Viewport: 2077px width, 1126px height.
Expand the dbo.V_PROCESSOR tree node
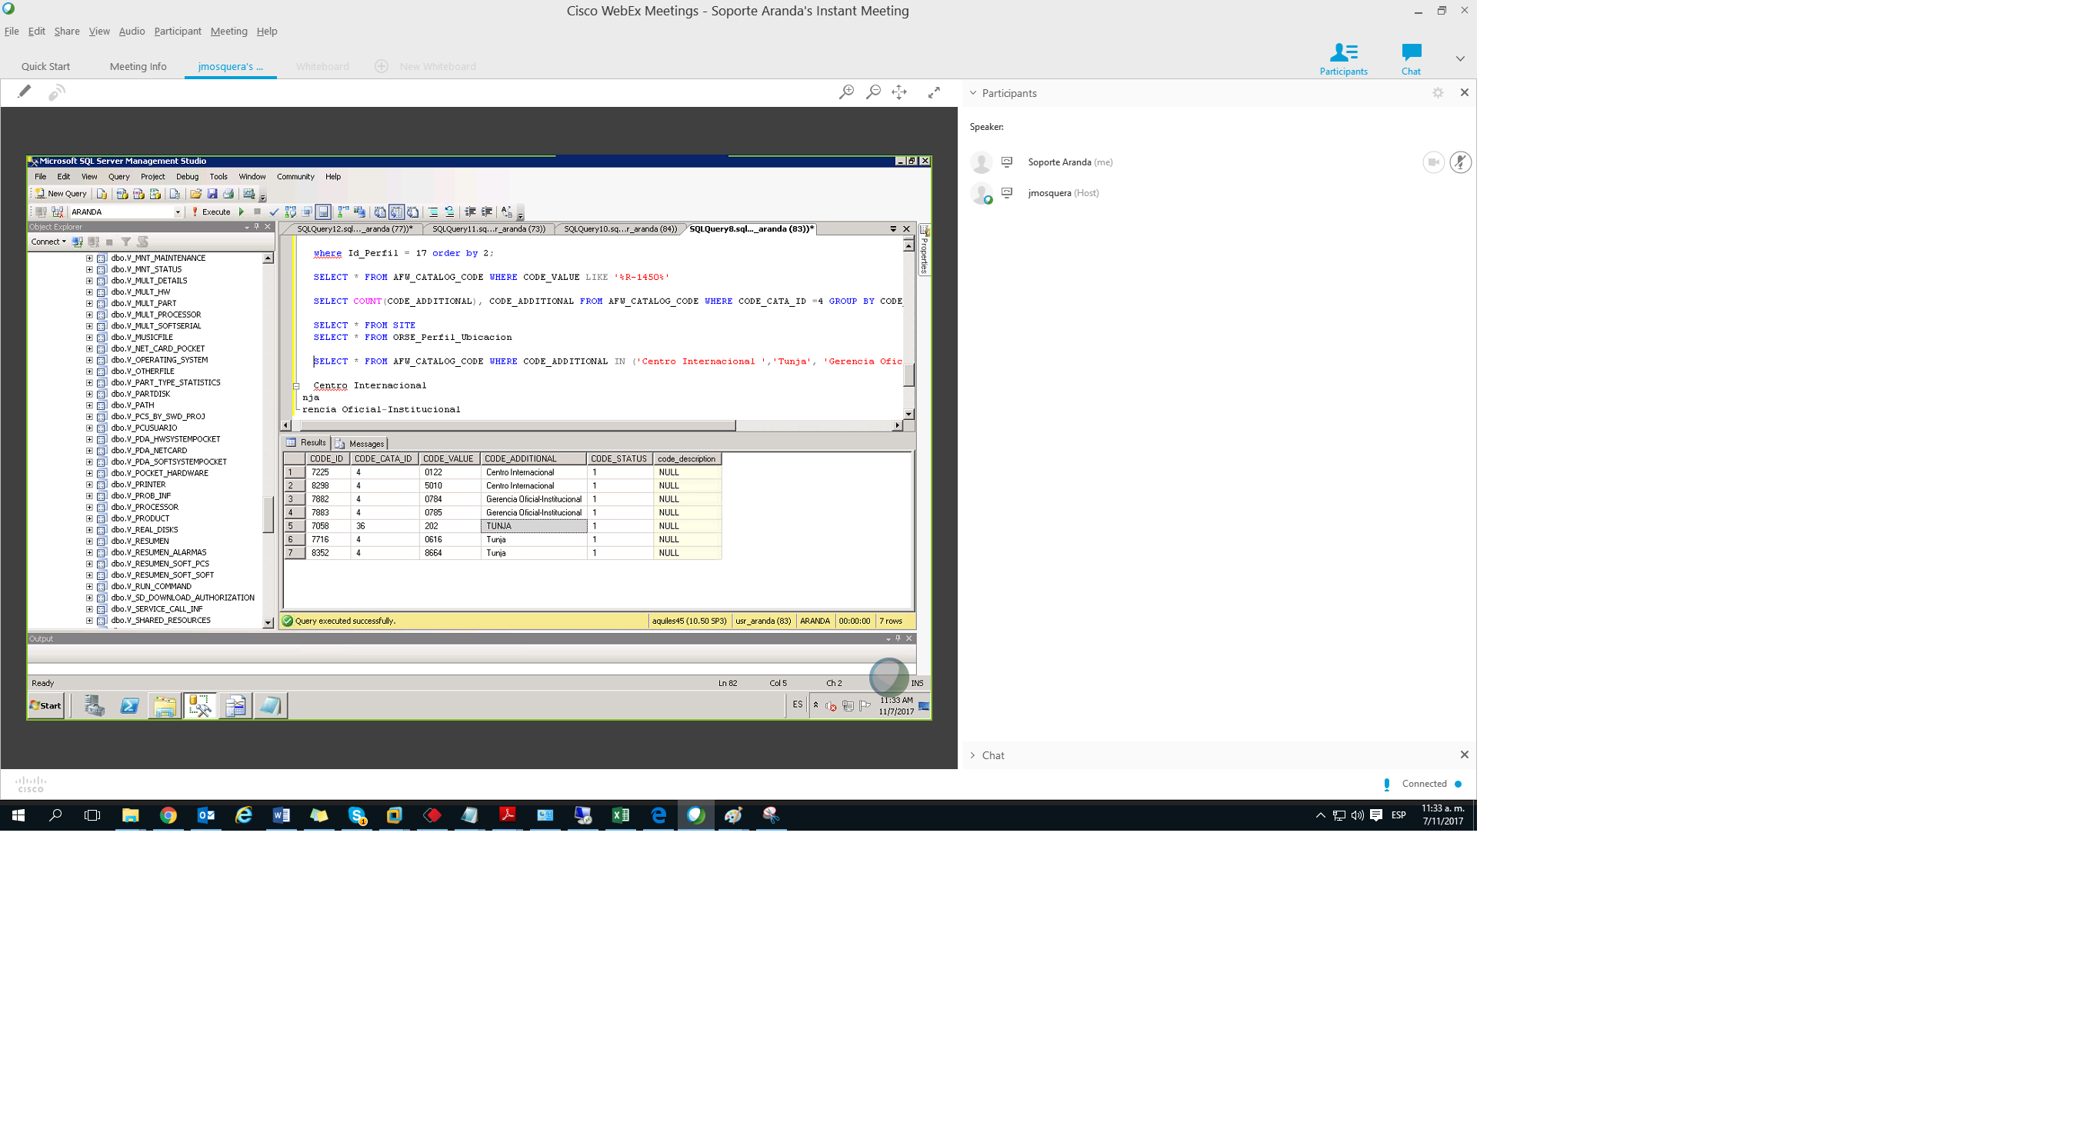pyautogui.click(x=88, y=508)
